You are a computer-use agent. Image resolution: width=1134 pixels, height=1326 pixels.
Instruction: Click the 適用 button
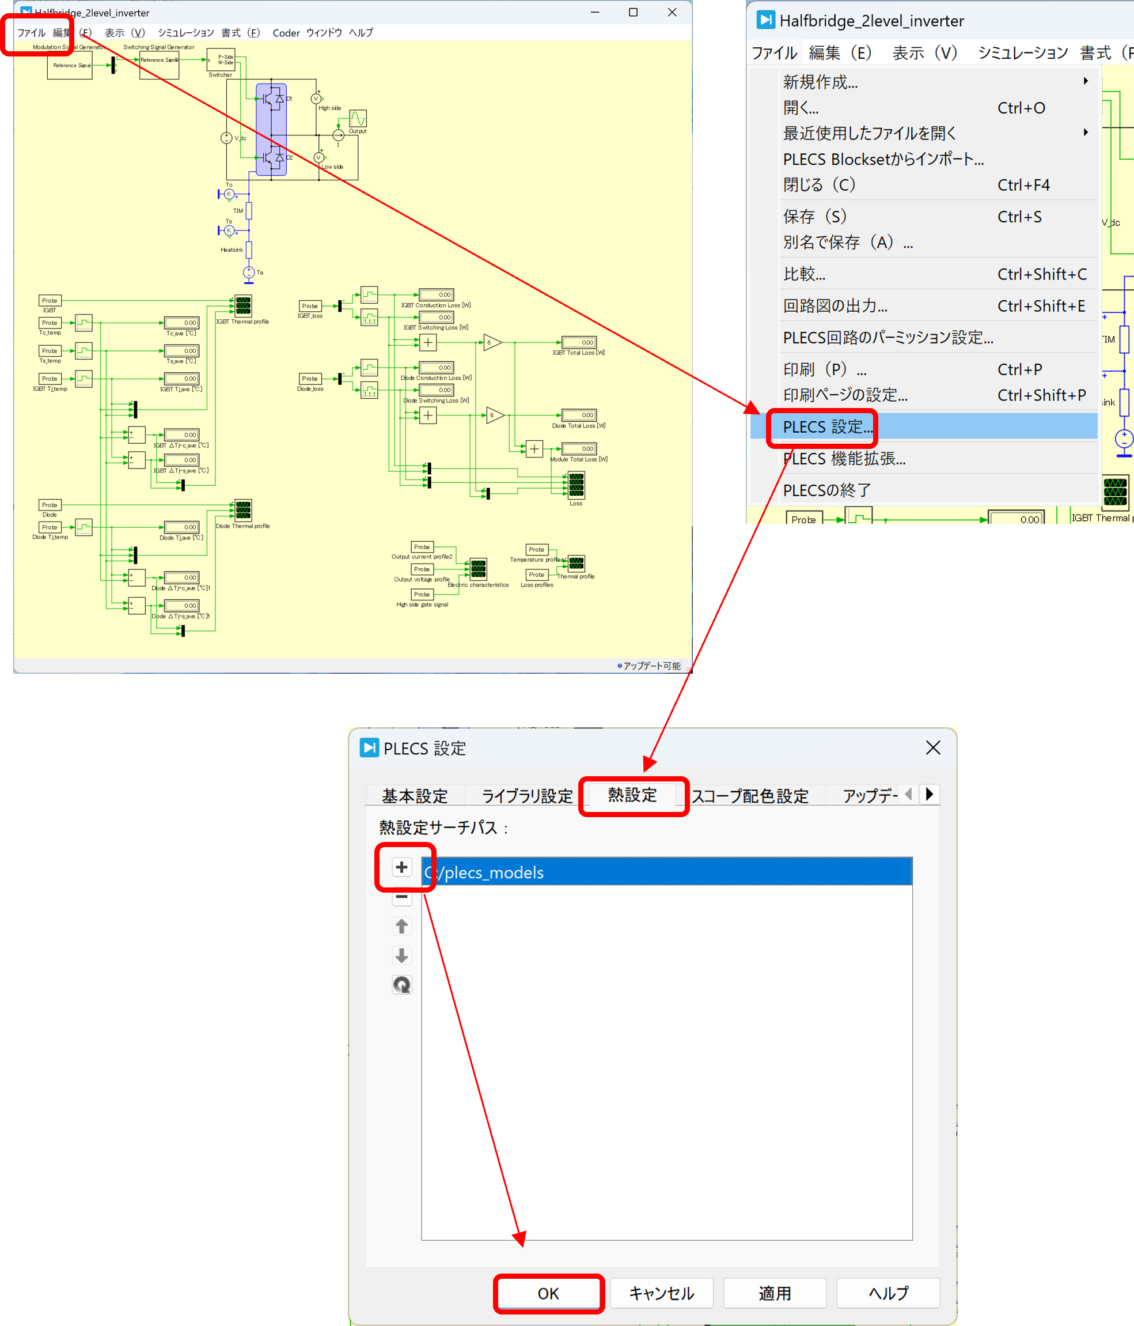click(775, 1293)
